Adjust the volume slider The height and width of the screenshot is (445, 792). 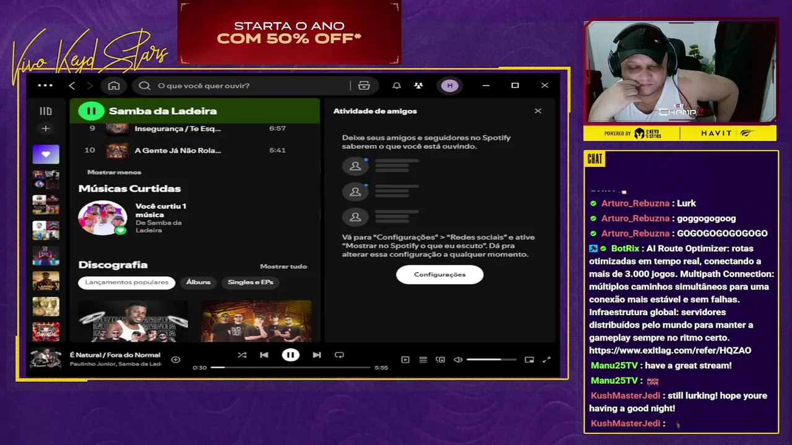(x=492, y=360)
